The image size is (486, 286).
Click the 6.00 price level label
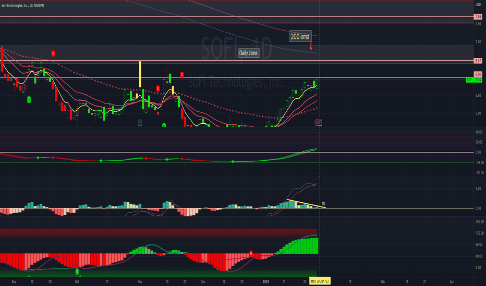tap(478, 74)
